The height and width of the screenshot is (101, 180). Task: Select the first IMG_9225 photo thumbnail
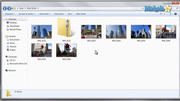pos(41,32)
